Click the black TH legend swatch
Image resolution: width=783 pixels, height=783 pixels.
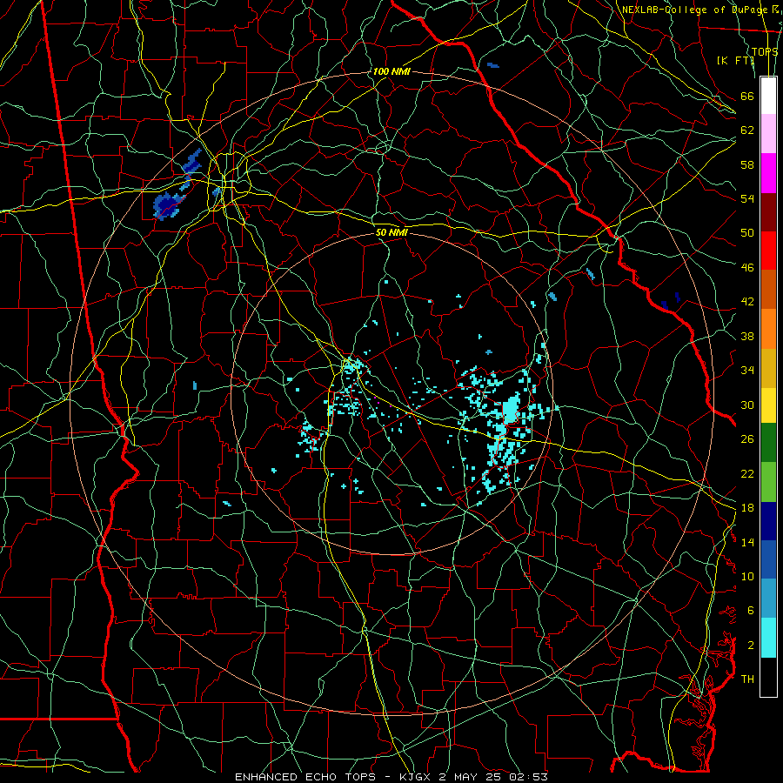pyautogui.click(x=768, y=677)
